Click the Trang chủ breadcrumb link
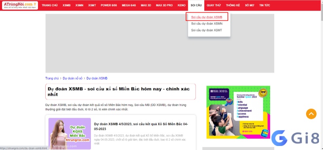This screenshot has width=323, height=150. click(52, 78)
